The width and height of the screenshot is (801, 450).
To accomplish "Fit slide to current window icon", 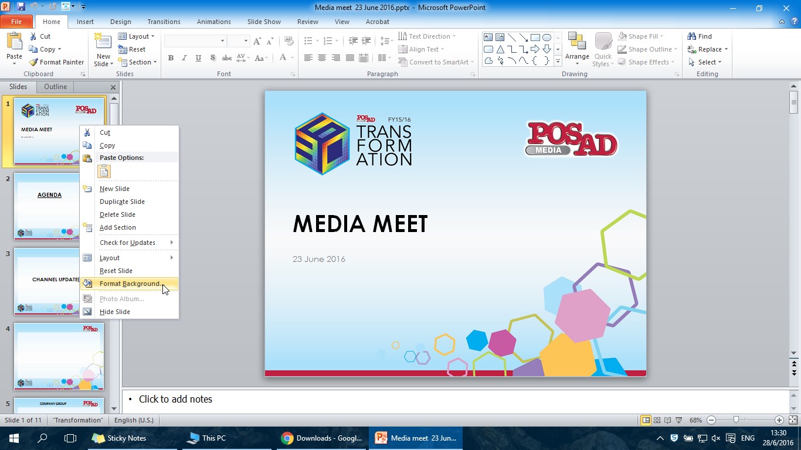I will (x=793, y=420).
